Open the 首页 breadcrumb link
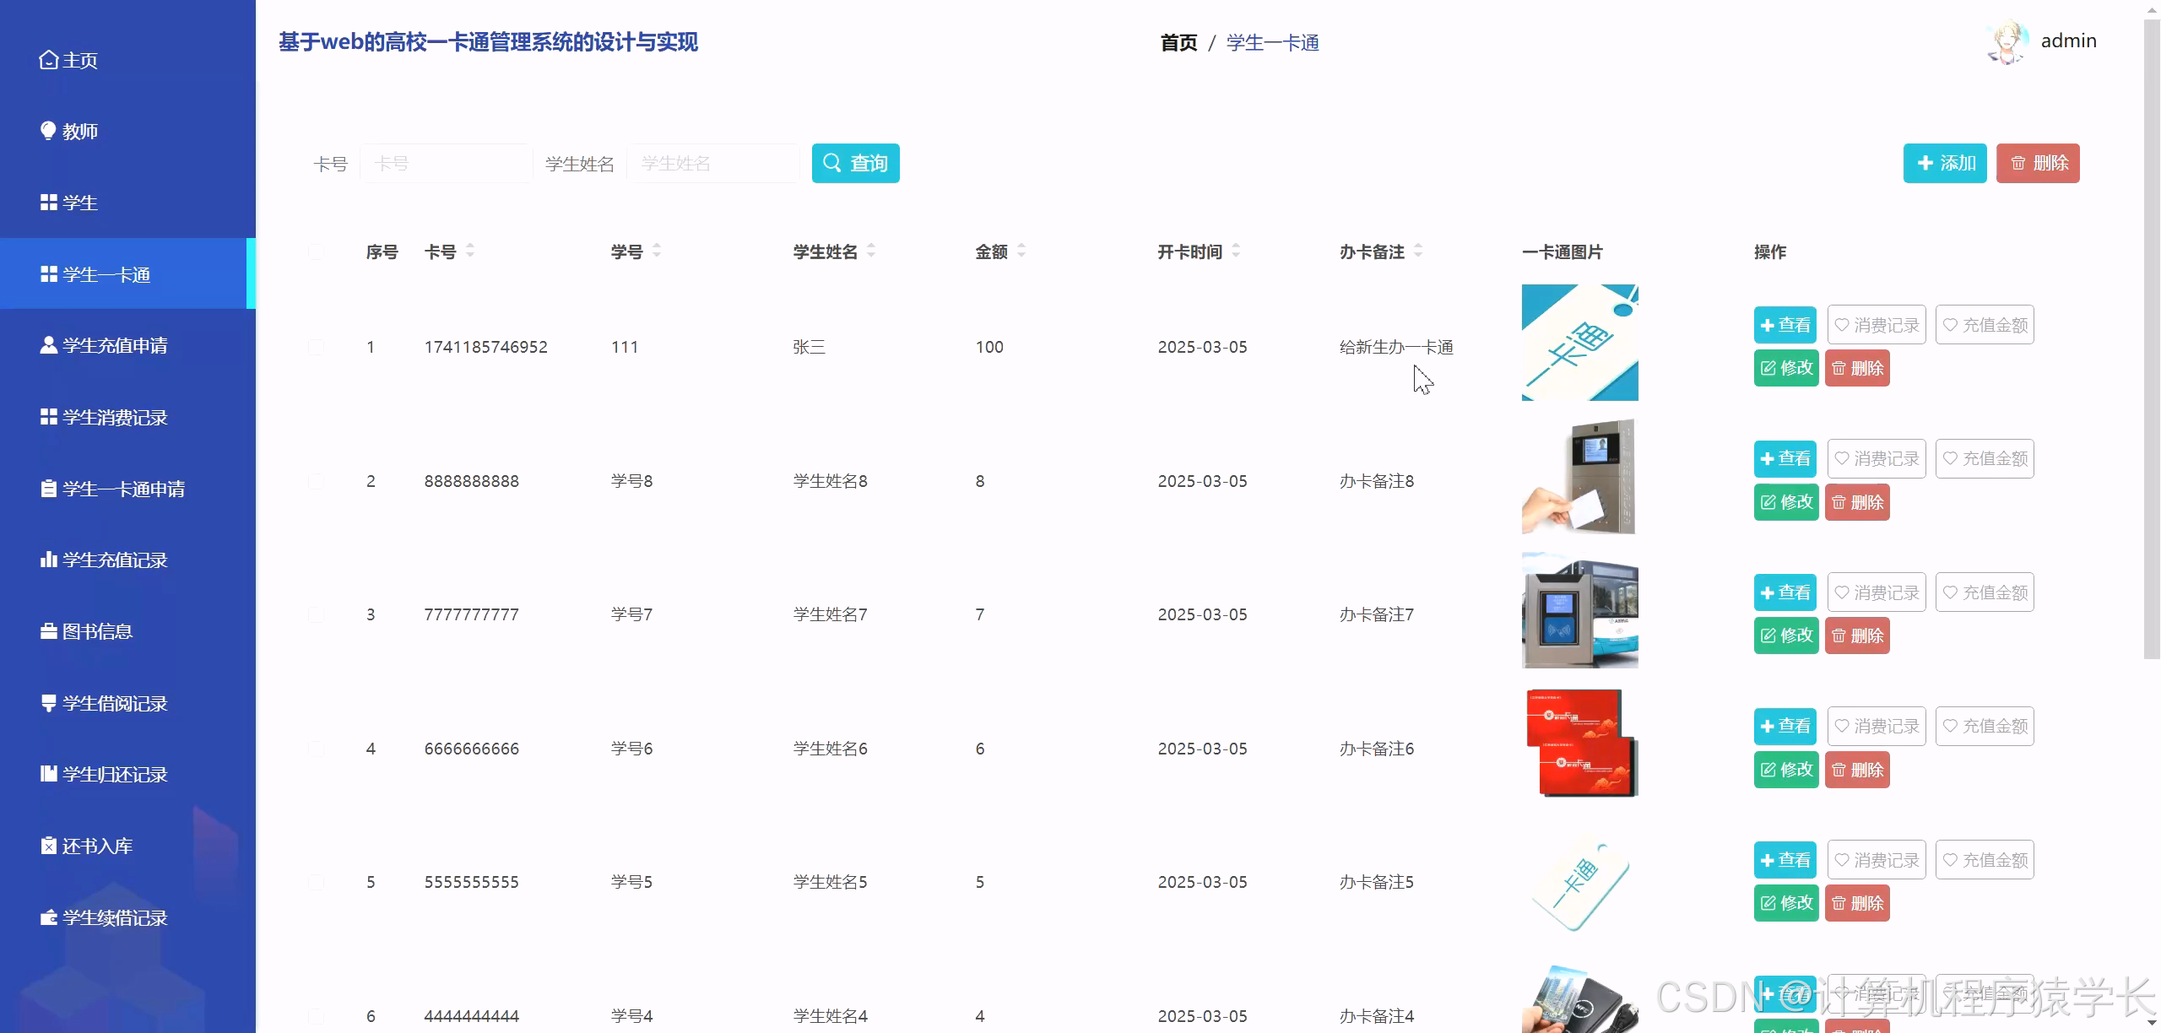2161x1033 pixels. 1178,42
